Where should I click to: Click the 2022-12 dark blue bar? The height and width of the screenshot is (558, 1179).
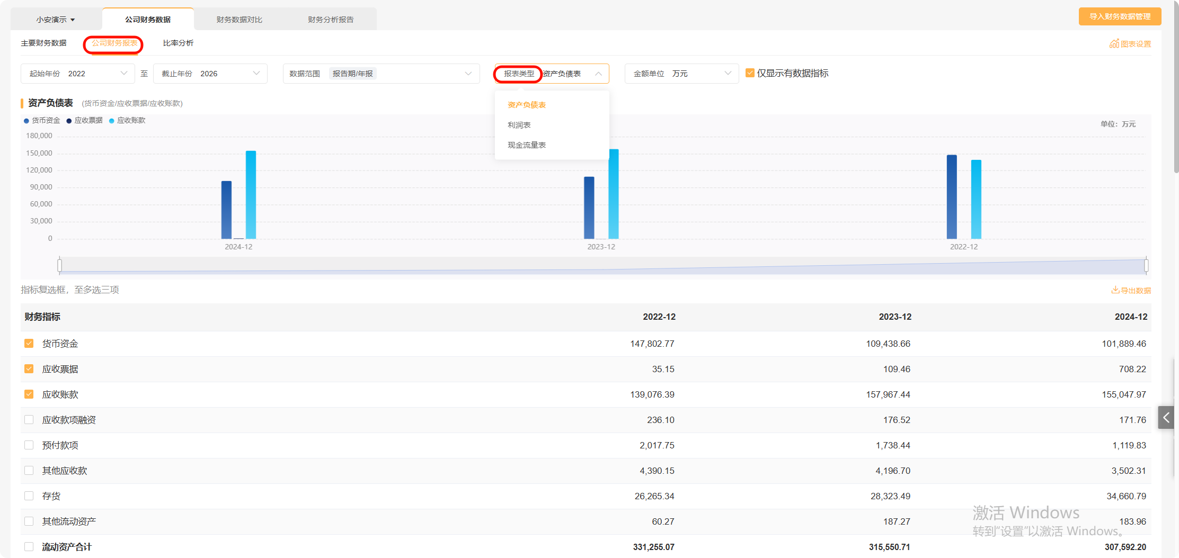click(x=952, y=196)
